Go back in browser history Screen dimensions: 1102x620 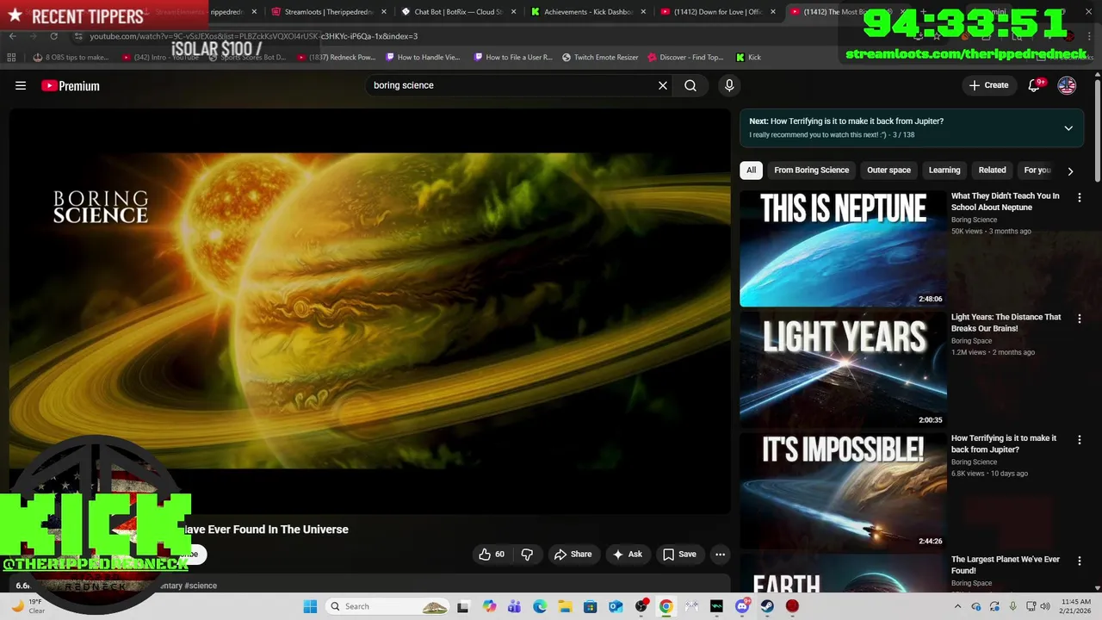coord(12,36)
